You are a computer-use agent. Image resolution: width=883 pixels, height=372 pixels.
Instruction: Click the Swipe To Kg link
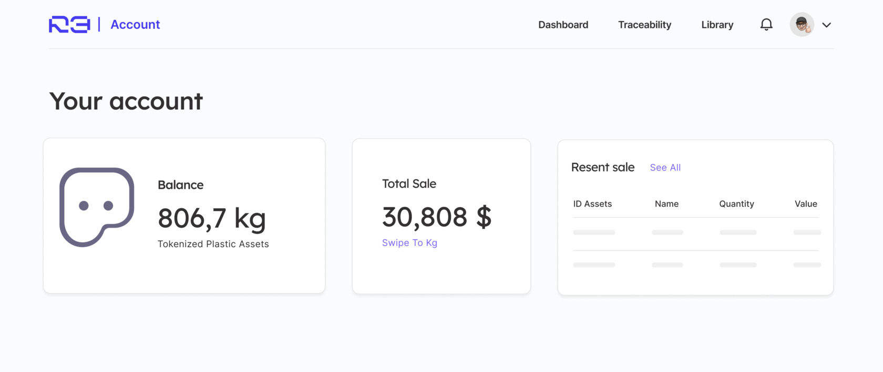tap(409, 243)
